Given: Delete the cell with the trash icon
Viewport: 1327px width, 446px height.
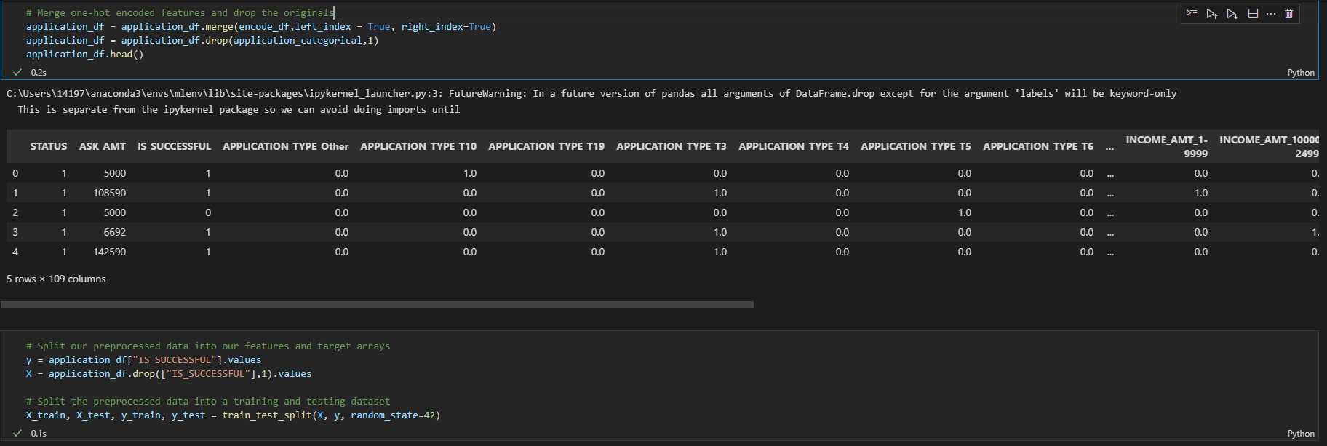Looking at the screenshot, I should (x=1289, y=14).
